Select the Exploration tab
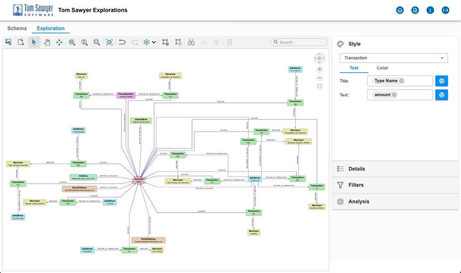 click(x=51, y=28)
